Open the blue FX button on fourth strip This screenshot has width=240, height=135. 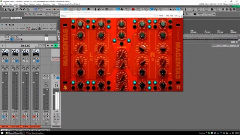[37, 61]
